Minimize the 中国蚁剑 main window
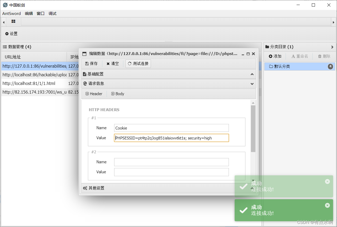 (298, 5)
